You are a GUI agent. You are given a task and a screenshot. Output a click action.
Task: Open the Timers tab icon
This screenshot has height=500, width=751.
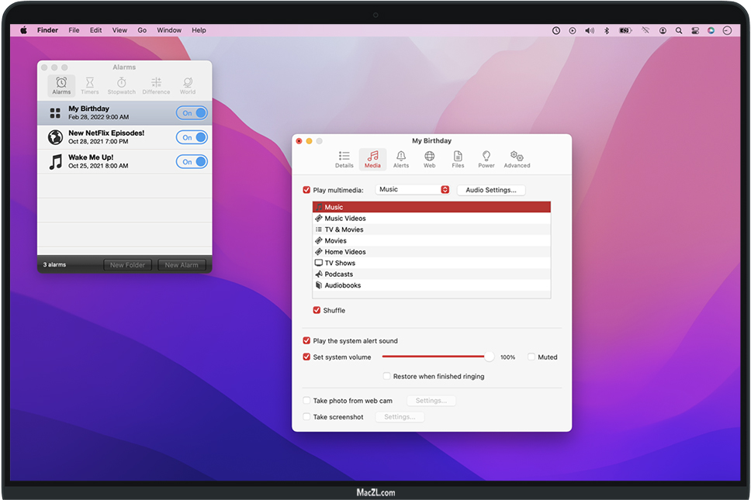[90, 82]
